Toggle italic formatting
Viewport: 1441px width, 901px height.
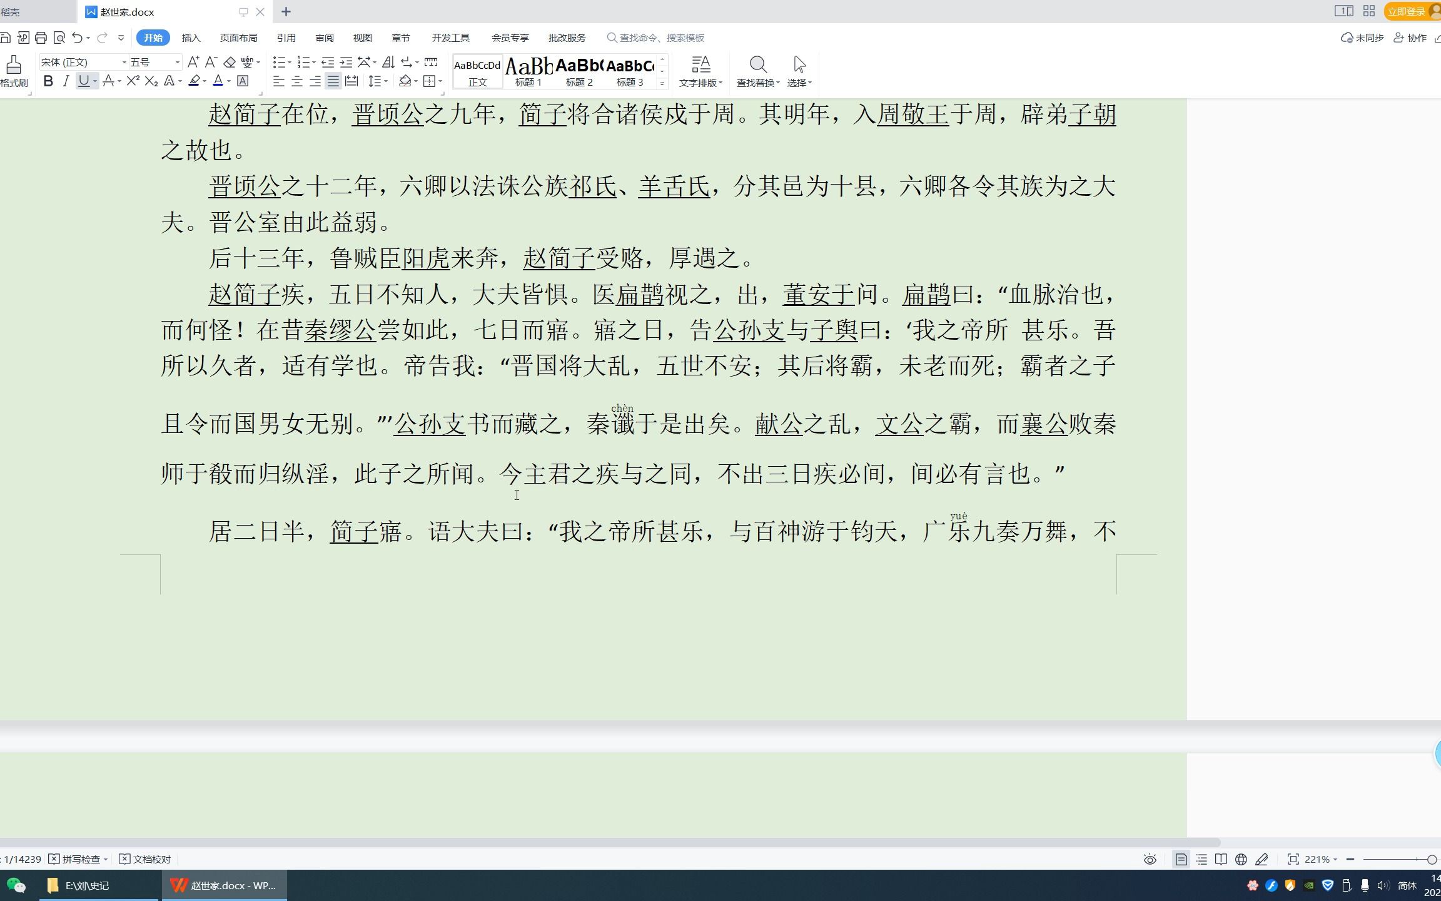tap(66, 81)
